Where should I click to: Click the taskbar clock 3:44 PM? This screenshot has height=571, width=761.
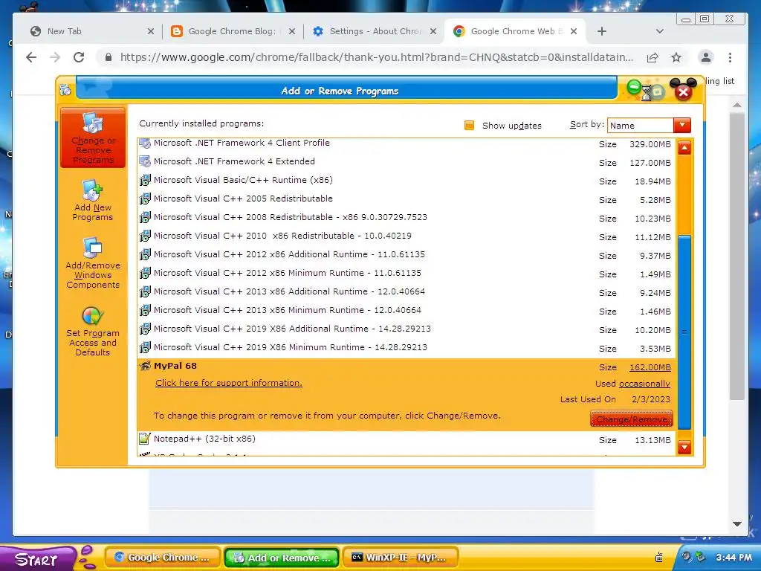pos(734,558)
